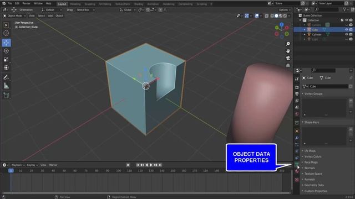Screen dimensions: 355x199
Task: Open the Material properties tab
Action: 297,171
